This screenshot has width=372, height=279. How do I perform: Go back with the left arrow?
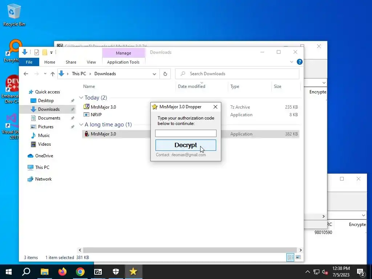(x=26, y=74)
